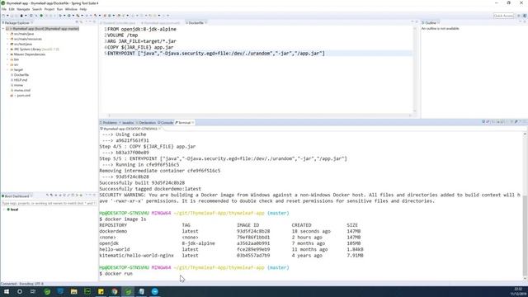Expand the src/test/java folder
The height and width of the screenshot is (297, 528).
pyautogui.click(x=7, y=44)
